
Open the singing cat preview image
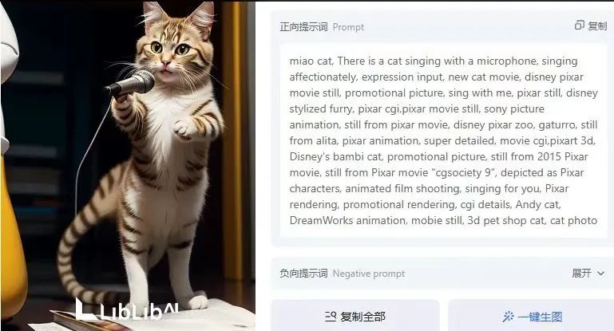pyautogui.click(x=128, y=166)
